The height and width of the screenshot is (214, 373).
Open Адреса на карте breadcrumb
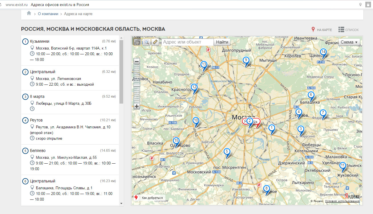coord(78,14)
